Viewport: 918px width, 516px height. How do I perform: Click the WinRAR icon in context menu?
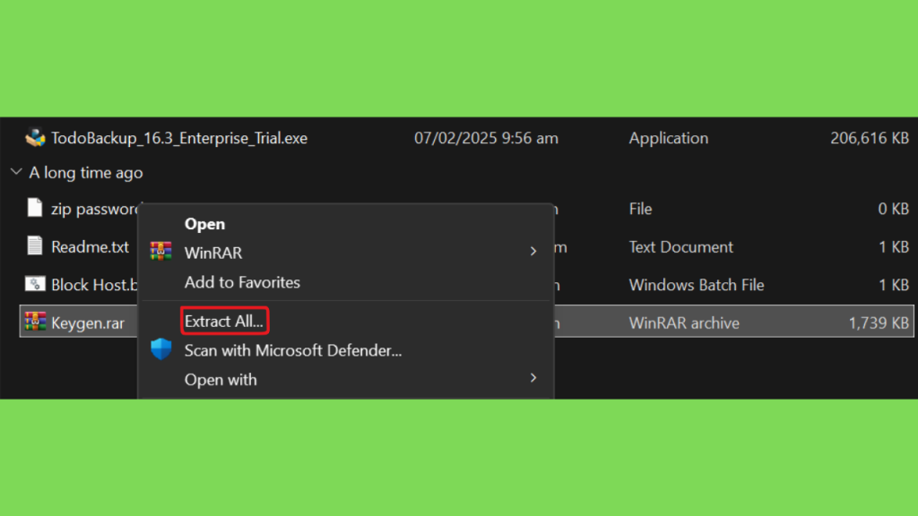[x=160, y=251]
